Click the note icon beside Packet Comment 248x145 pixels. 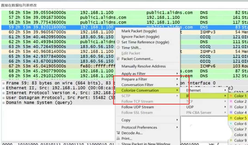pyautogui.click(x=118, y=59)
